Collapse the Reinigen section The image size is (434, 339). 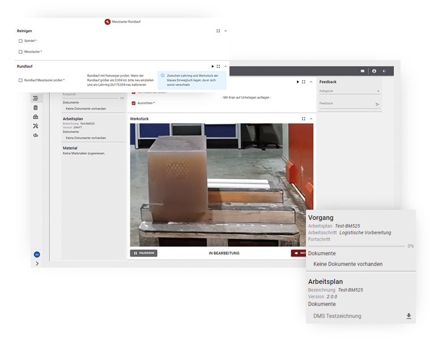click(225, 31)
